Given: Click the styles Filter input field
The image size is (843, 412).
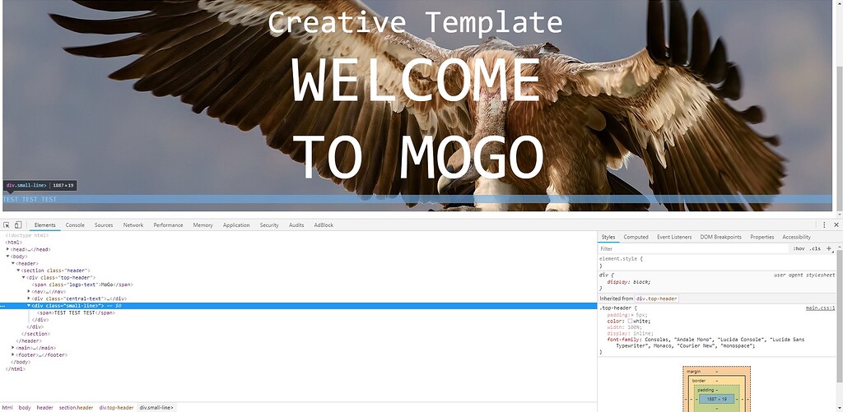Looking at the screenshot, I should pyautogui.click(x=692, y=248).
